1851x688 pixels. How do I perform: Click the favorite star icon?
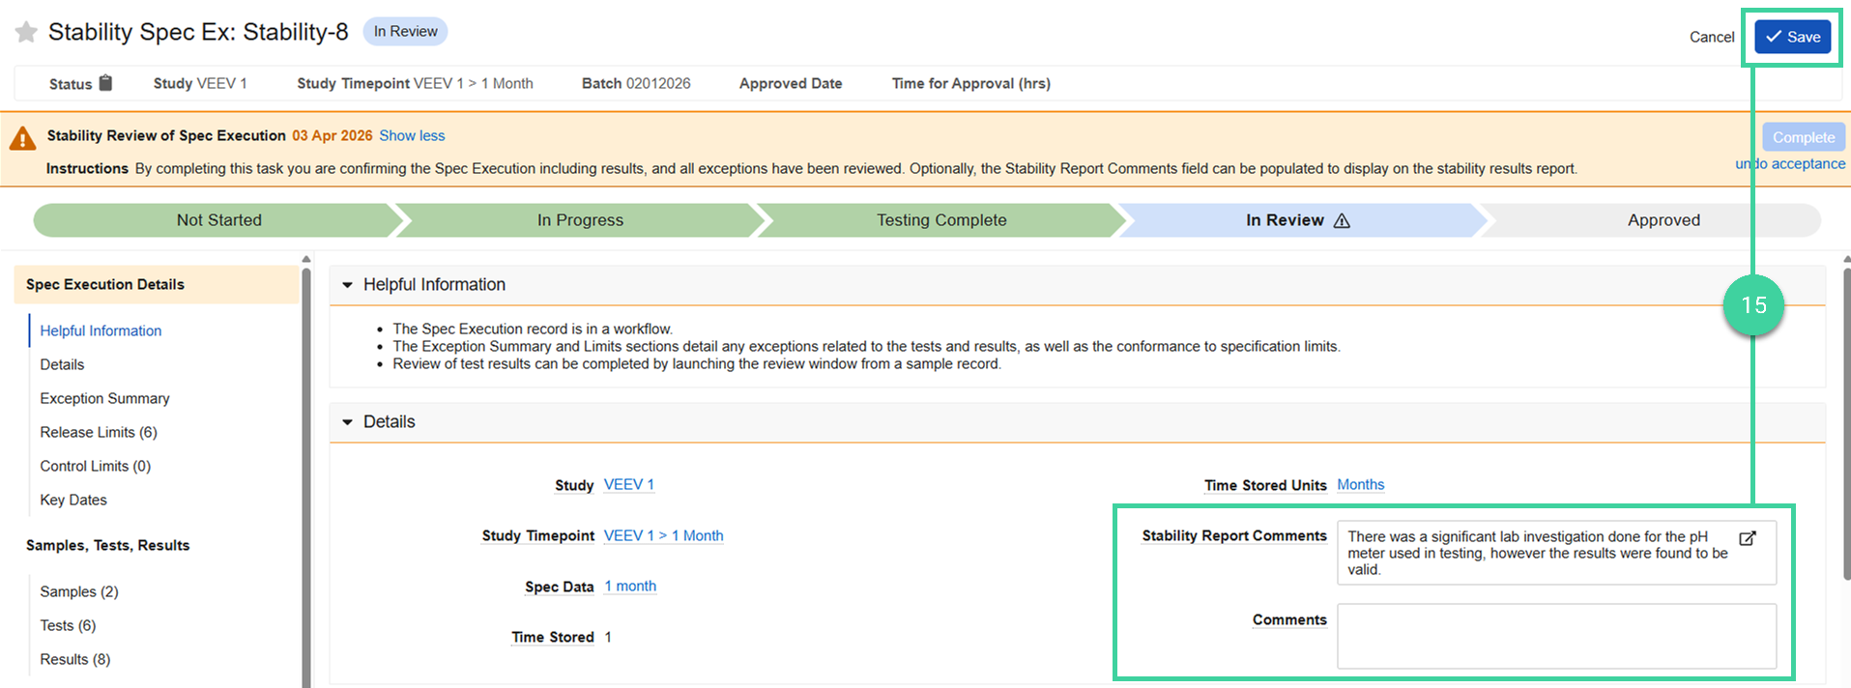pyautogui.click(x=26, y=33)
